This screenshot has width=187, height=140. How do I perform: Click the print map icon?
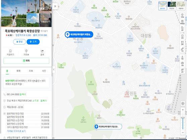(182, 64)
